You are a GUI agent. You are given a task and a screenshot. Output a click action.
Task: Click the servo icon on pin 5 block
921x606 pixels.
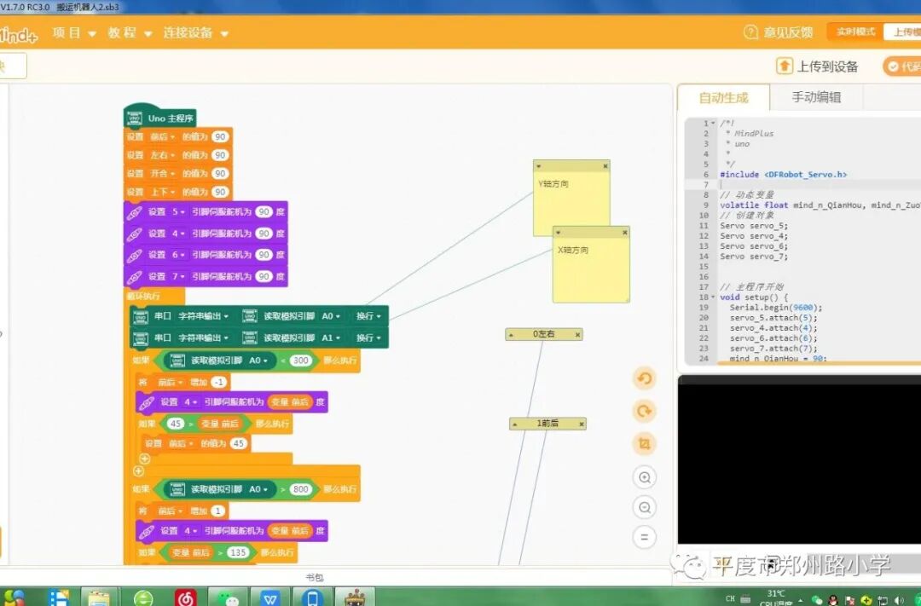(x=135, y=212)
